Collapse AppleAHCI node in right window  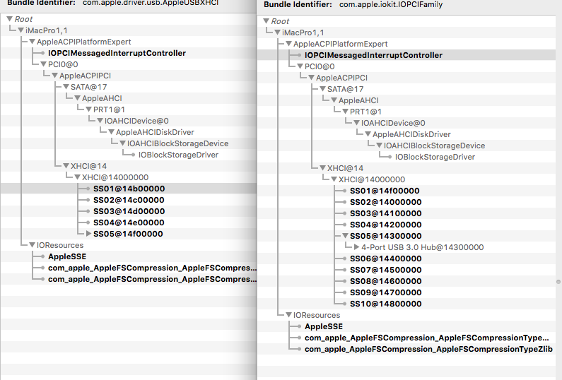click(334, 100)
